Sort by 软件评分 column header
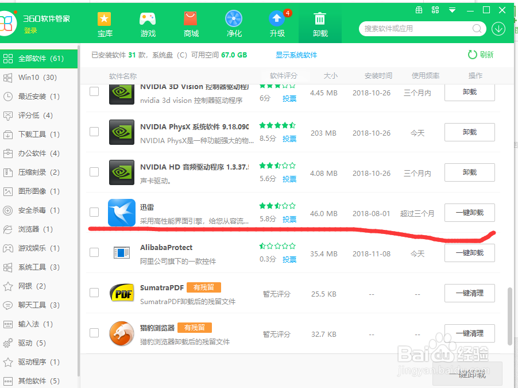This screenshot has width=518, height=388. (284, 76)
